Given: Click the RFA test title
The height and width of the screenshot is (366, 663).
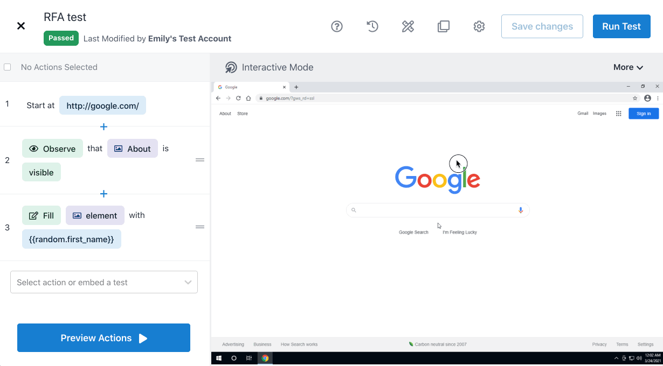Looking at the screenshot, I should (x=65, y=17).
